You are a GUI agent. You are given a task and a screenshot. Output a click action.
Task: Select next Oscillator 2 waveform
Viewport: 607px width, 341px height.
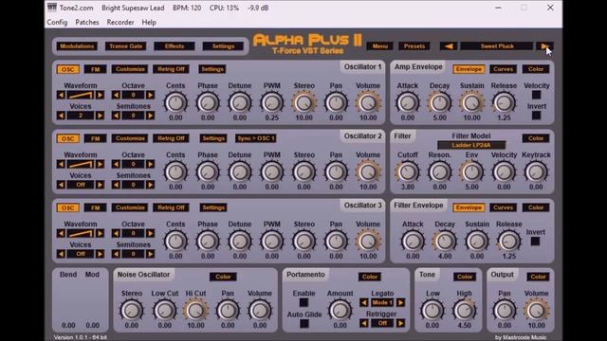click(100, 164)
